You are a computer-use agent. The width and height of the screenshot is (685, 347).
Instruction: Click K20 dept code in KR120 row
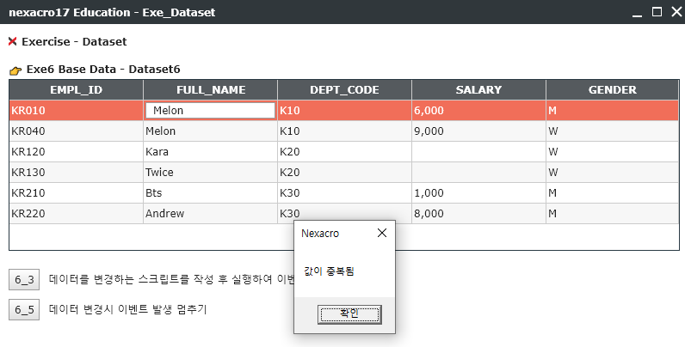(x=345, y=152)
